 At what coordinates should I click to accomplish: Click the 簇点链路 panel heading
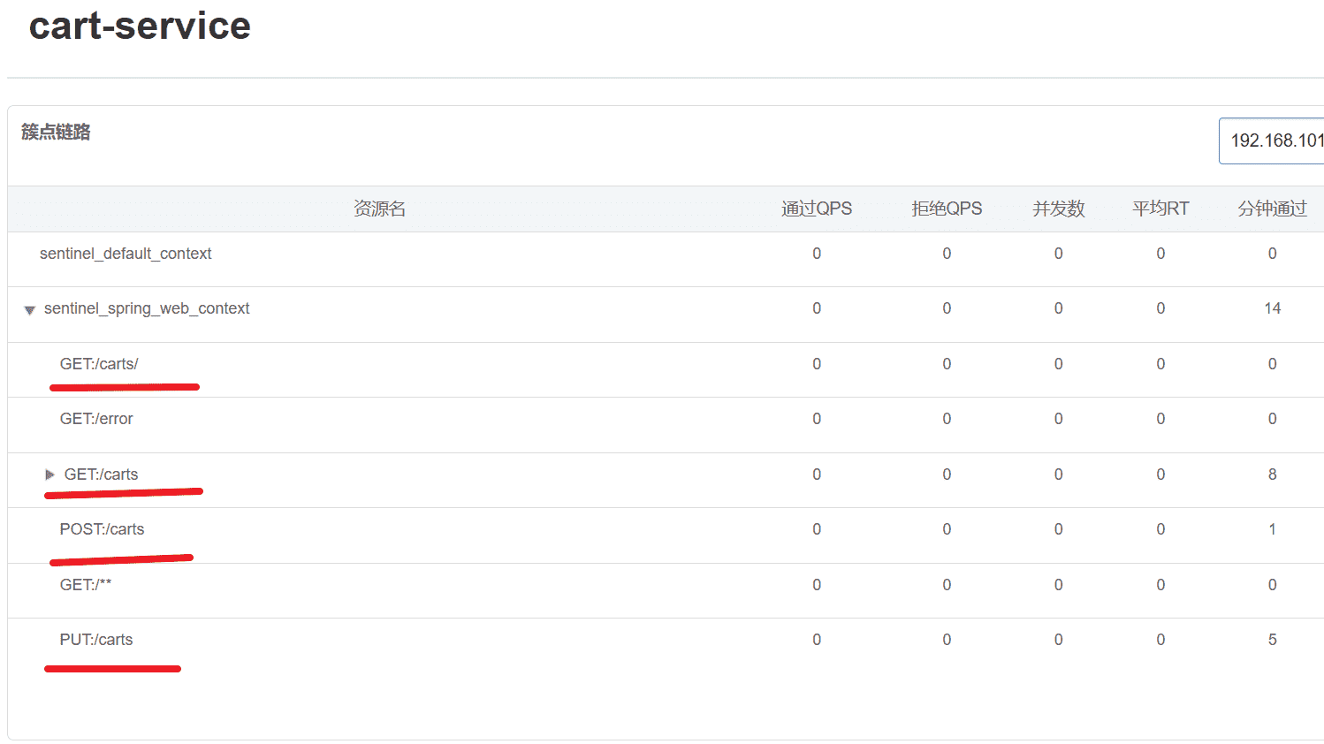point(56,133)
